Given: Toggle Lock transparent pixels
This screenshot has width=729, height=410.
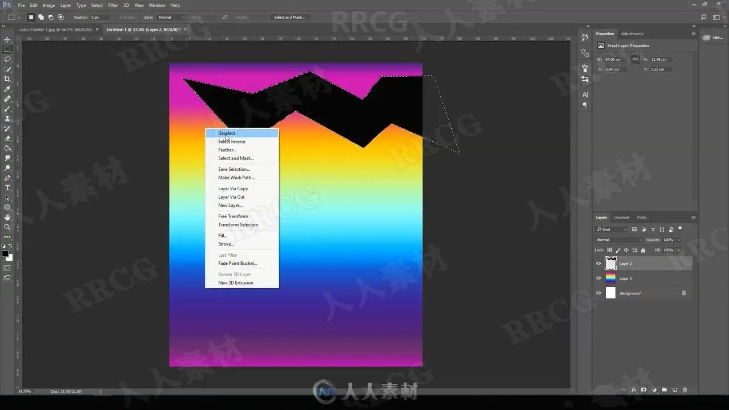Looking at the screenshot, I should tap(609, 250).
